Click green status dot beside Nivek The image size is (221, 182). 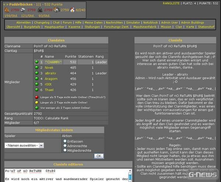[x=36, y=67]
